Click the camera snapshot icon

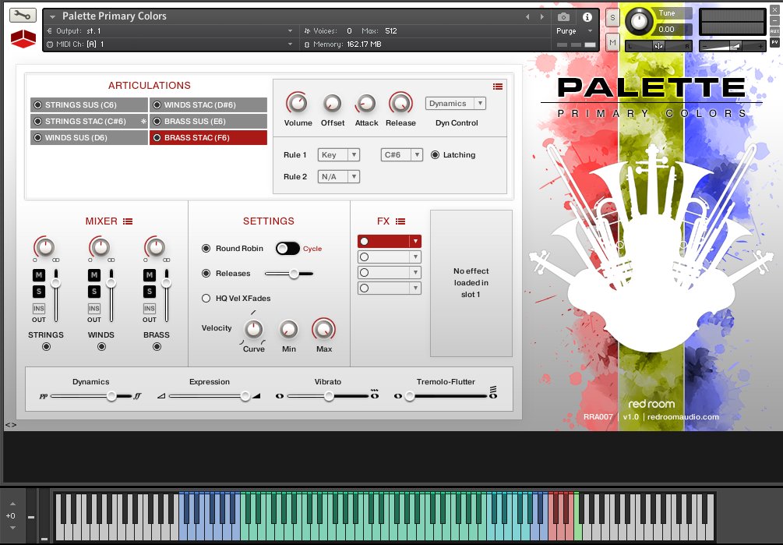(x=563, y=16)
